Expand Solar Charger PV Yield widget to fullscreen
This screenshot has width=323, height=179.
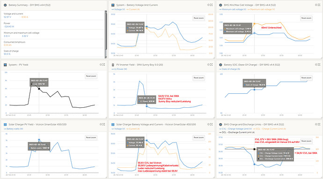(x=103, y=124)
